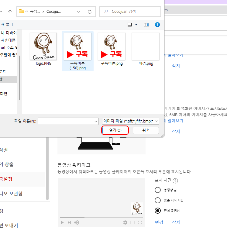The image size is (227, 231).
Task: Skip to next in preview player
Action: click(69, 222)
